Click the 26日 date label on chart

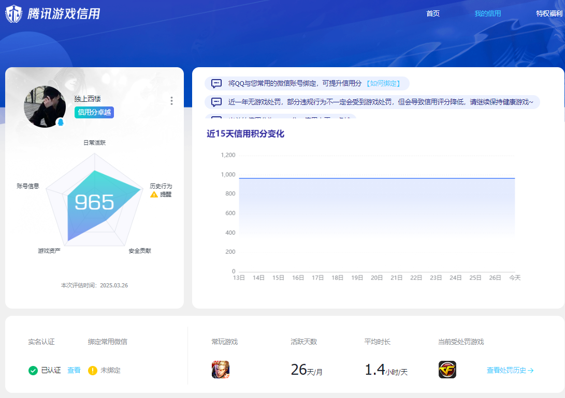tap(495, 278)
